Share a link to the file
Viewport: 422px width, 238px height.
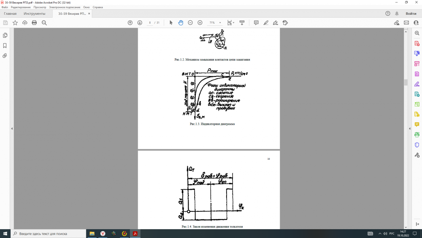pos(397,23)
